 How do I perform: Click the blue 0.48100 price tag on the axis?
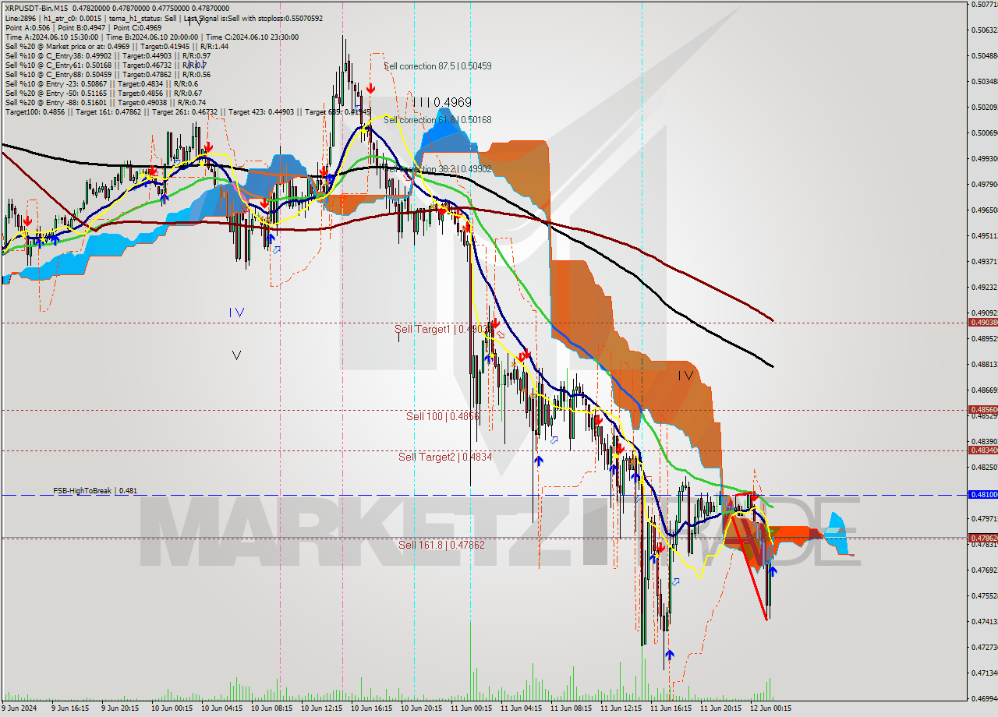(x=982, y=494)
